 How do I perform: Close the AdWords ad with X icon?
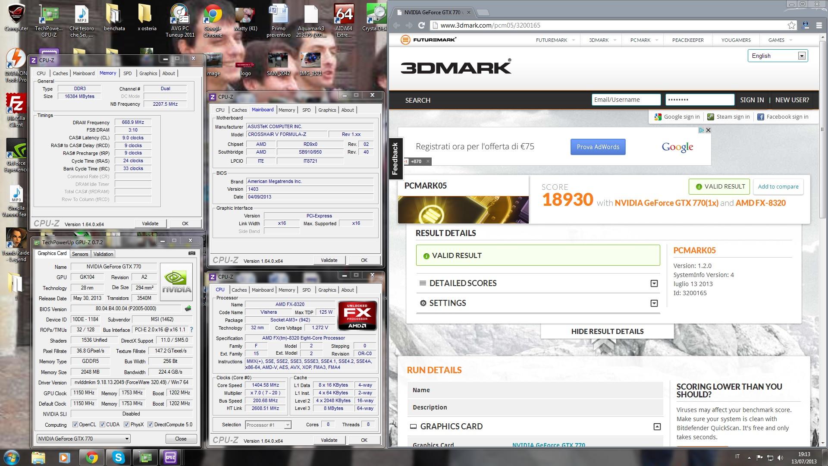point(708,130)
